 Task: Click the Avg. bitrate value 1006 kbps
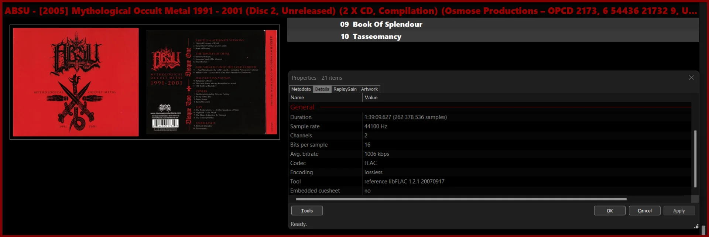pyautogui.click(x=377, y=154)
